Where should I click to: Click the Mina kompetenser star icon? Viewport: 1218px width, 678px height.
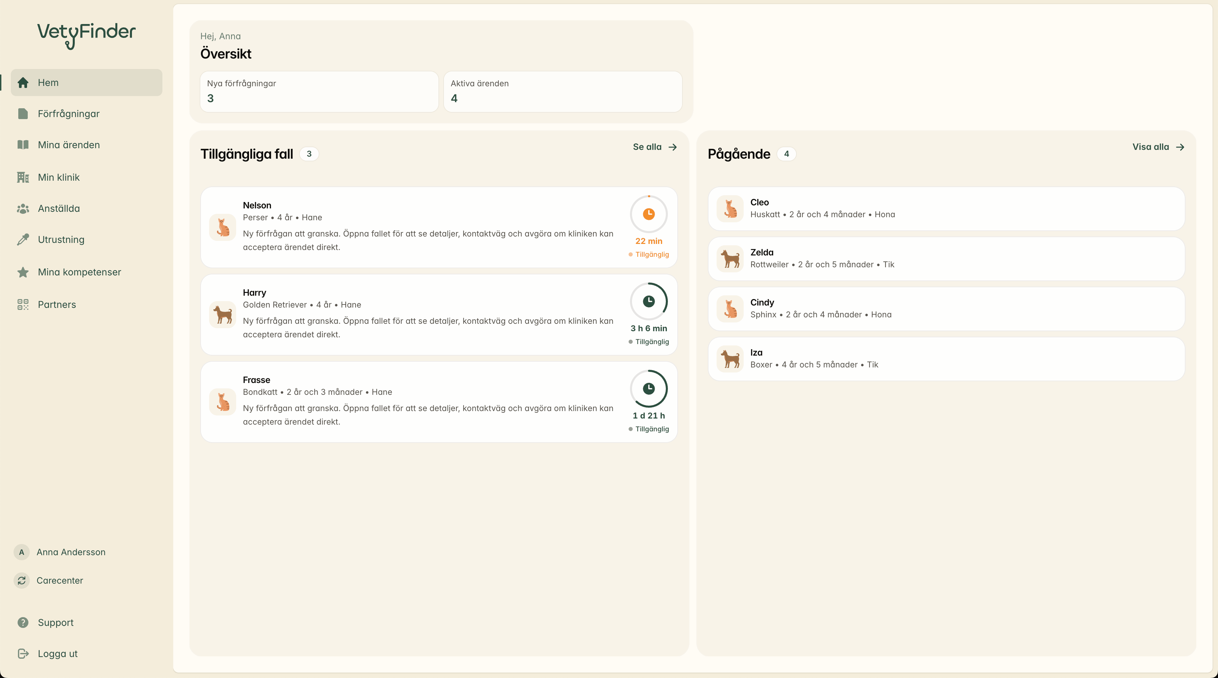(23, 272)
